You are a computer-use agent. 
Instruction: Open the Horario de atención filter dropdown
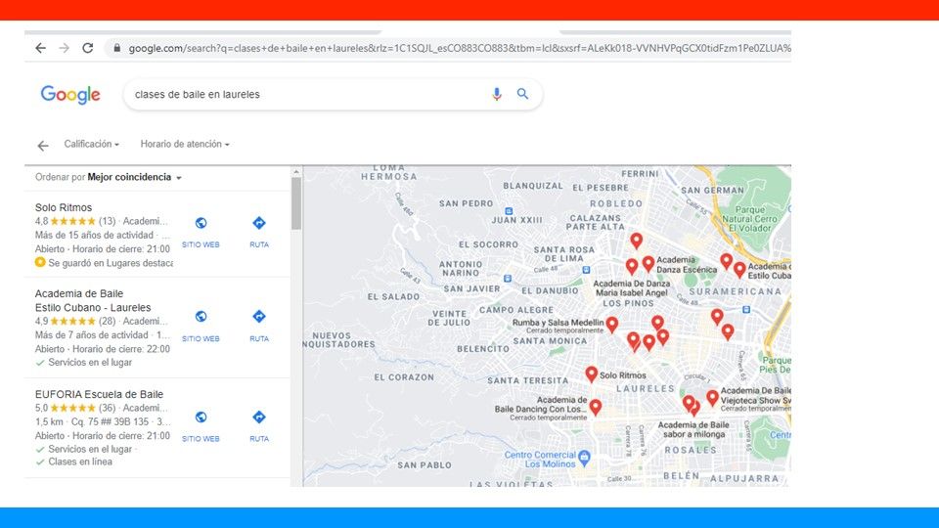185,145
